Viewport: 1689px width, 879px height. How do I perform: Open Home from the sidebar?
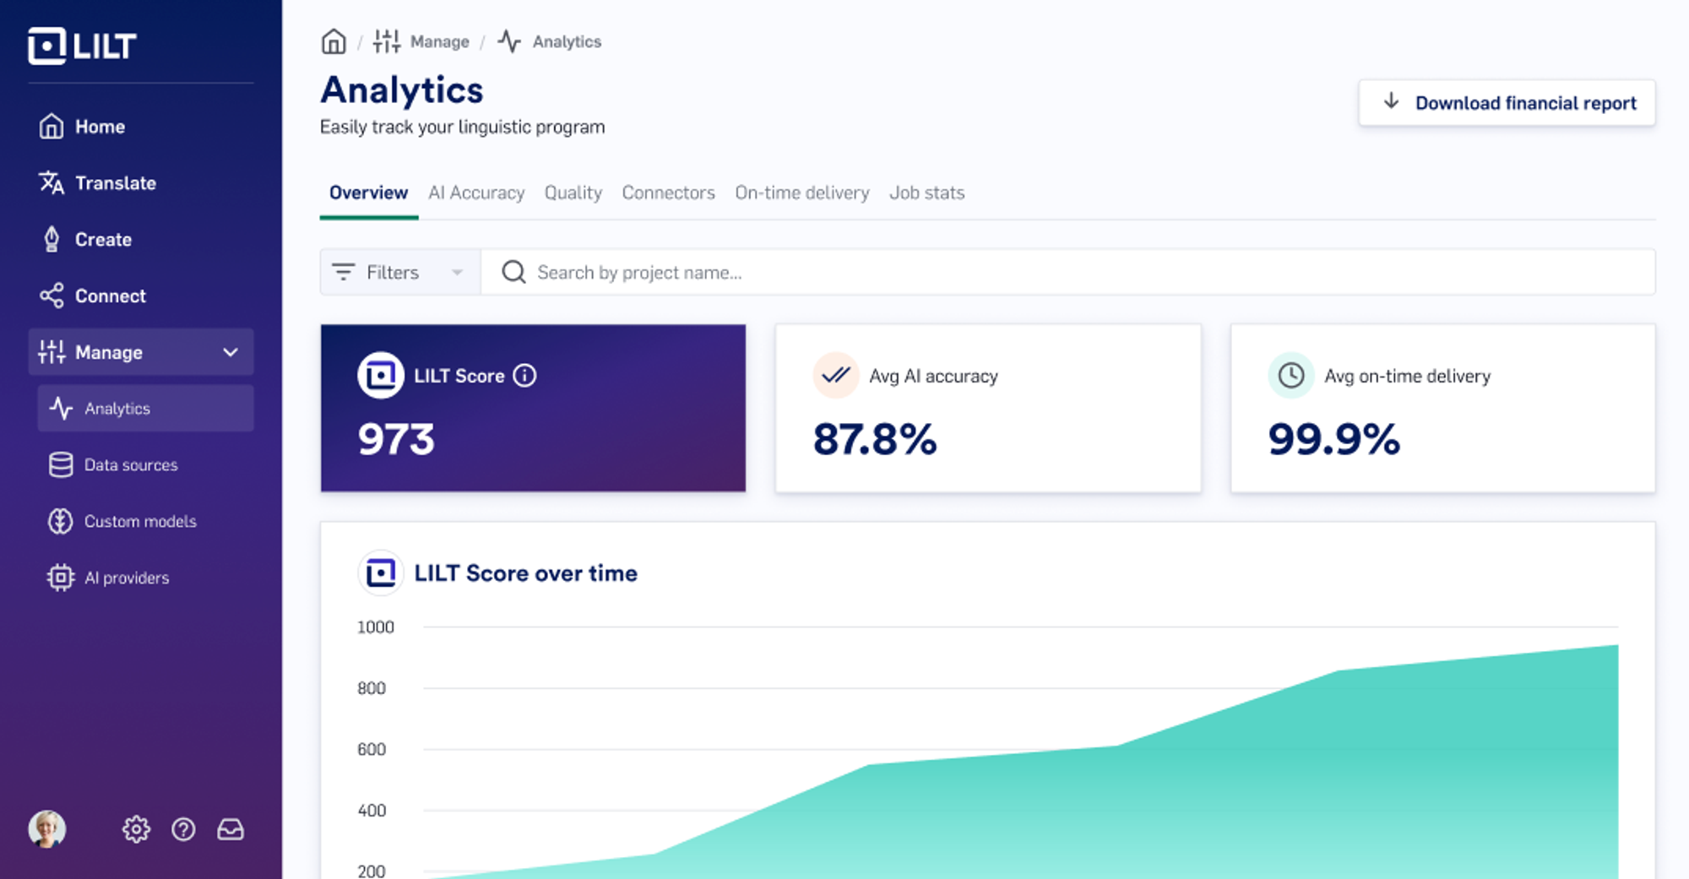point(141,127)
